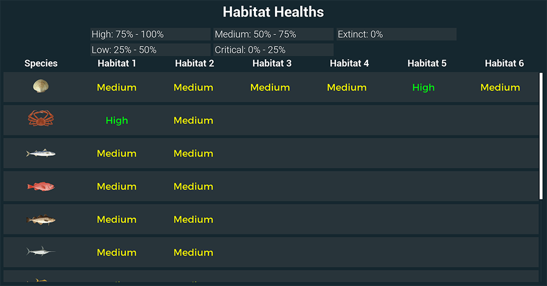
Task: Click the Extinct: 0% legend entry
Action: [396, 34]
